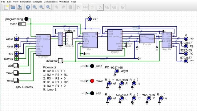Open a circuit file via the folder icon
197x111 pixels.
(13, 7)
